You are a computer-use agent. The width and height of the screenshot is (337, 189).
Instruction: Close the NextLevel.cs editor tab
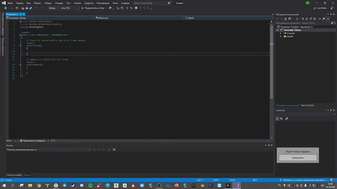pyautogui.click(x=24, y=14)
